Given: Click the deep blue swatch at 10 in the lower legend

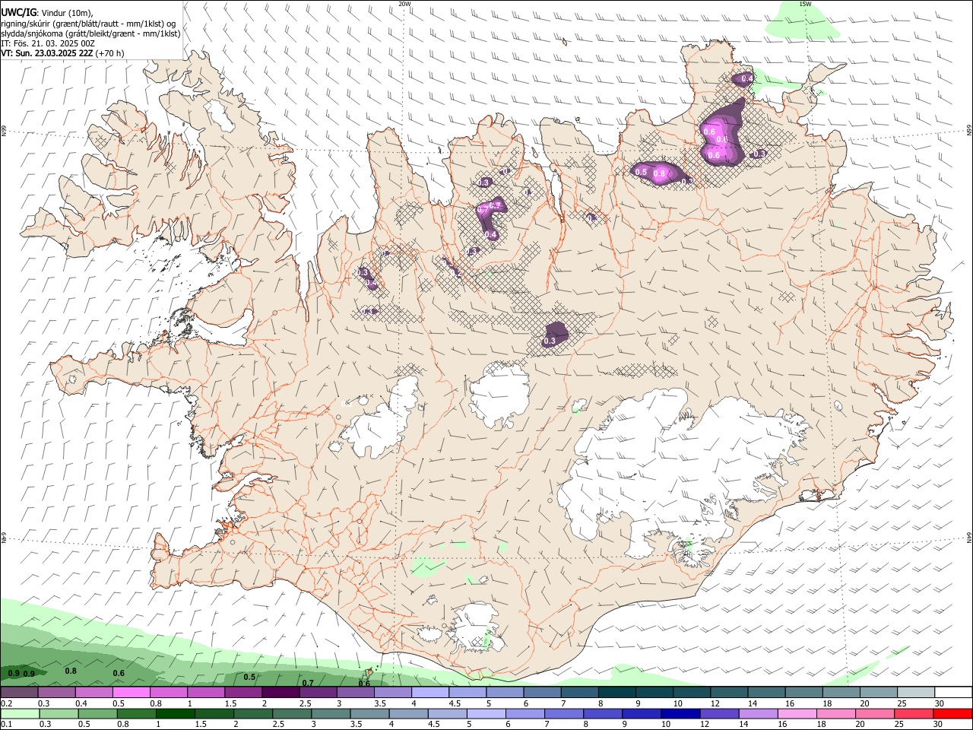Looking at the screenshot, I should 680,714.
